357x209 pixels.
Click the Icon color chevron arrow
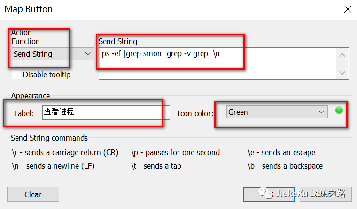point(321,112)
